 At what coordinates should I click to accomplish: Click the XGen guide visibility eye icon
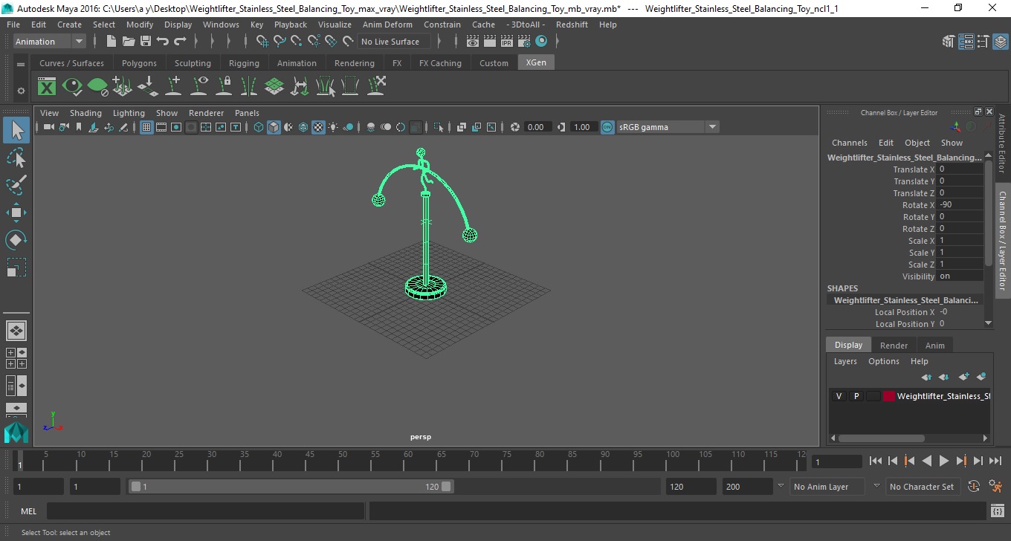tap(199, 87)
